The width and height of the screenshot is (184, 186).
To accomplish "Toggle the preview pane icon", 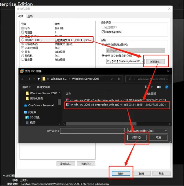I will 159,87.
